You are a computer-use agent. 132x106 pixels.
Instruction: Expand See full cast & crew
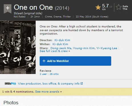[55, 51]
